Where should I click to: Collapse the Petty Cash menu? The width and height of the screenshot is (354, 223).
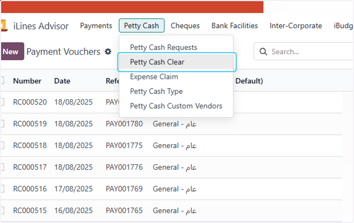click(x=142, y=26)
